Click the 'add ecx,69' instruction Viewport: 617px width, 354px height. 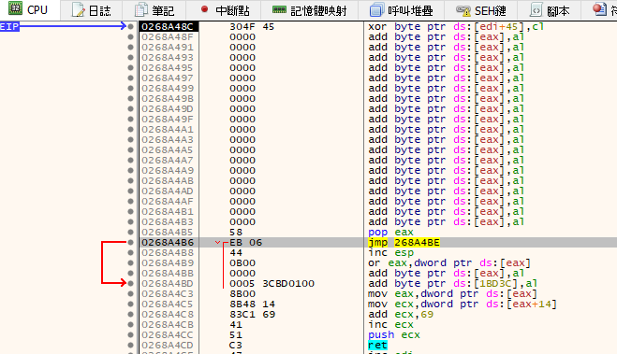(401, 315)
